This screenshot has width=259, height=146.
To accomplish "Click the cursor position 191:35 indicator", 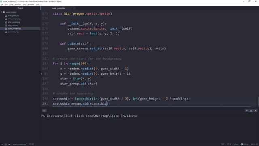I will coord(32,144).
